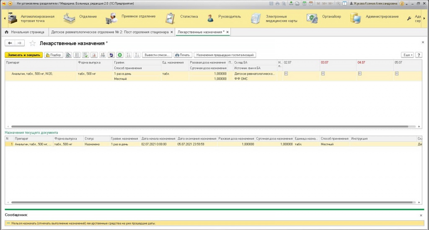Click the lower table horizontal scrollbar

click(x=212, y=202)
